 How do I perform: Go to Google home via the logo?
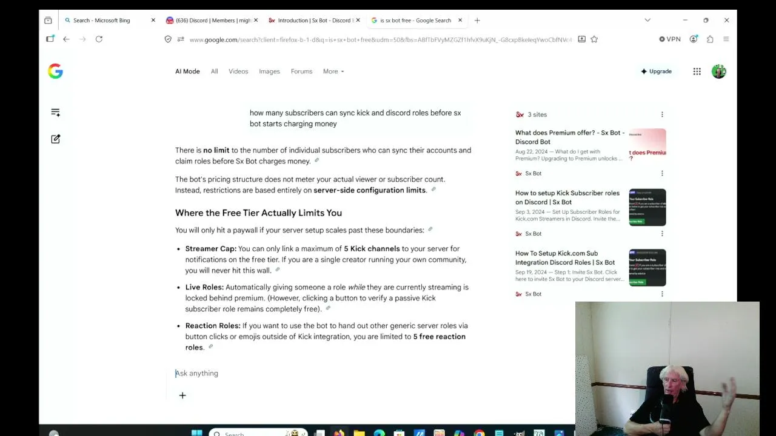[55, 71]
